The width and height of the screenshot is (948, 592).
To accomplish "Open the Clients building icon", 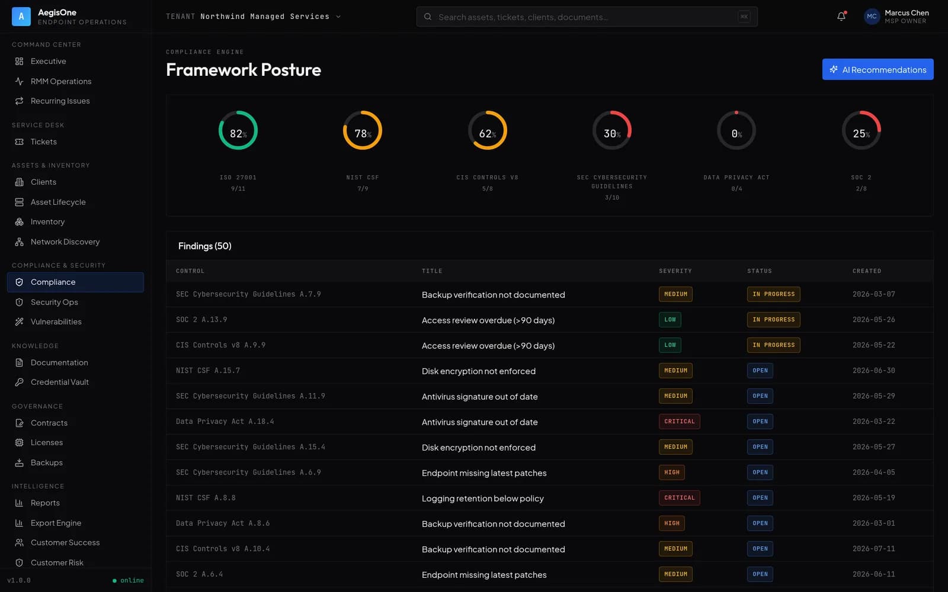I will (x=19, y=182).
